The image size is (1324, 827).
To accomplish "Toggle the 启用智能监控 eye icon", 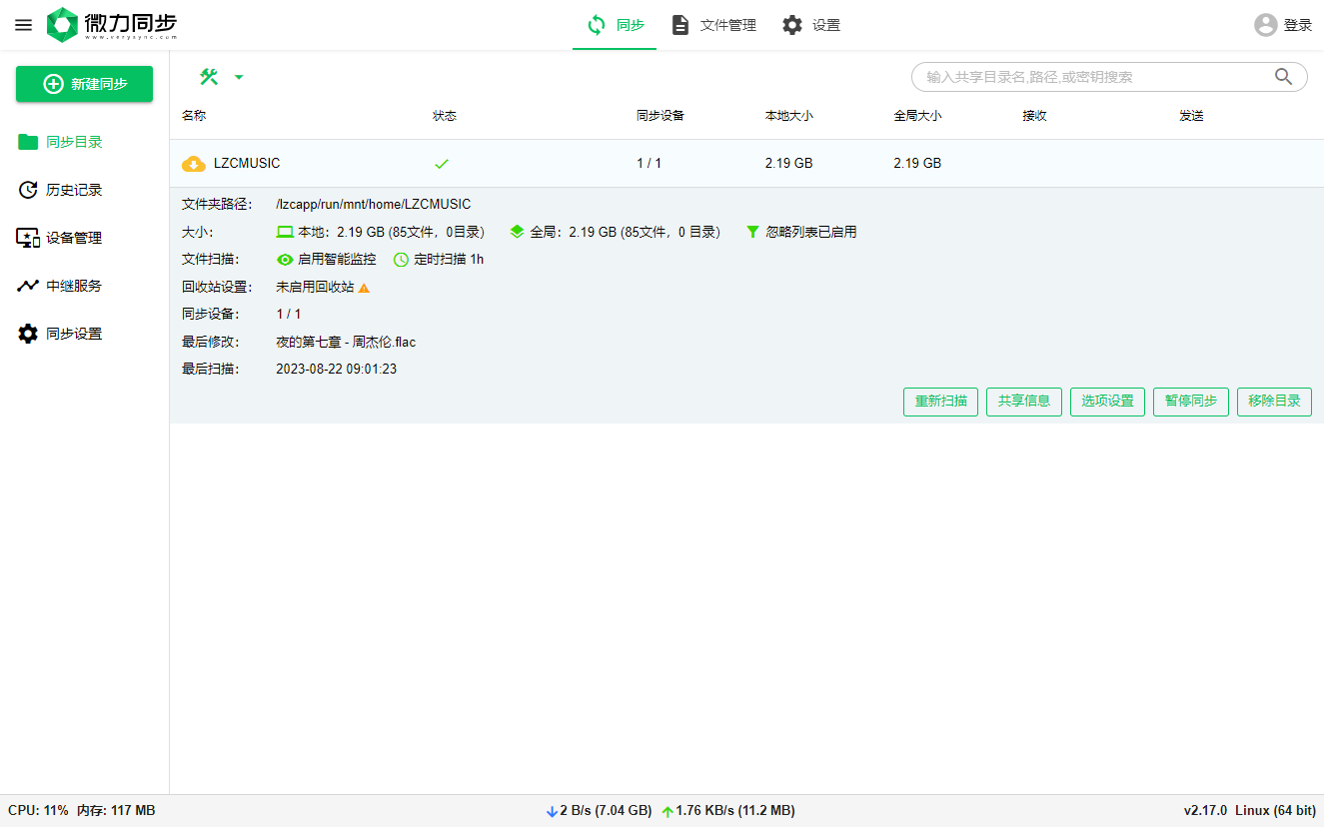I will pyautogui.click(x=285, y=260).
